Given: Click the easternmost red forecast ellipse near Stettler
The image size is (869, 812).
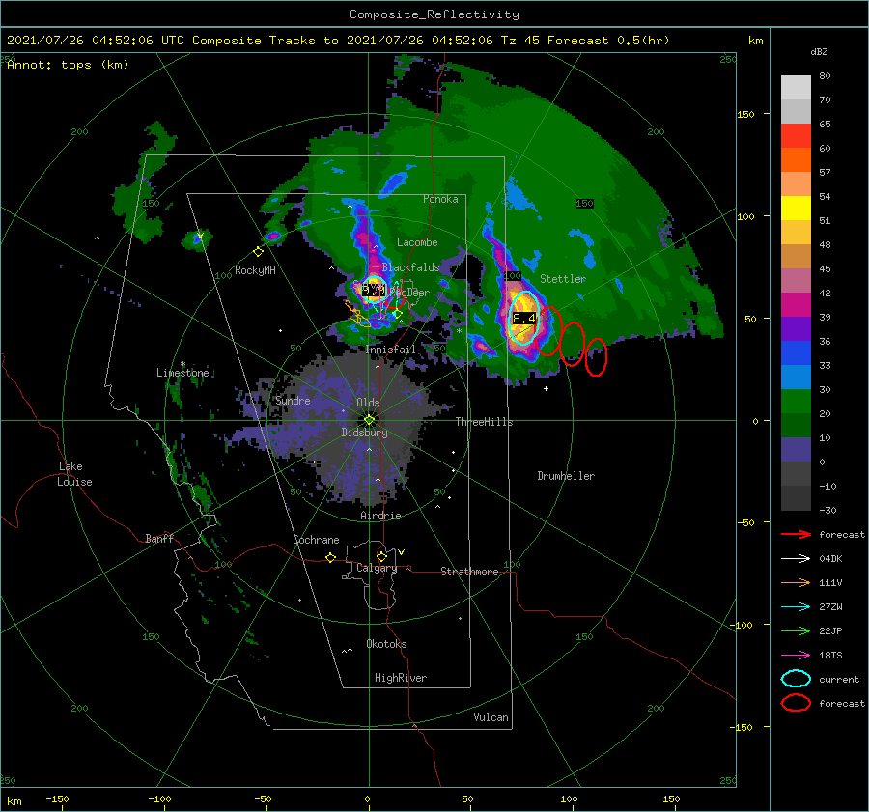Looking at the screenshot, I should (x=596, y=357).
